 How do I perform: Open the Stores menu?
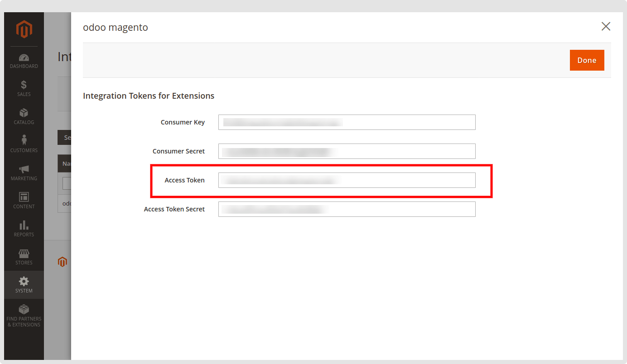tap(24, 257)
